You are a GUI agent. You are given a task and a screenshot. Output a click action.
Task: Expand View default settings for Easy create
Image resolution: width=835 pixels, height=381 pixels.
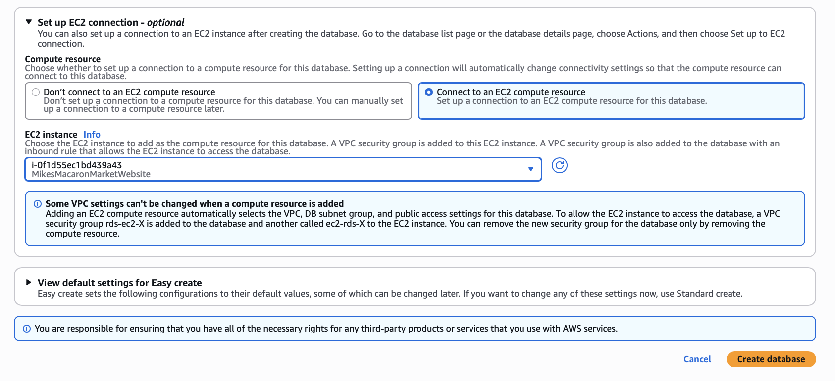click(29, 282)
